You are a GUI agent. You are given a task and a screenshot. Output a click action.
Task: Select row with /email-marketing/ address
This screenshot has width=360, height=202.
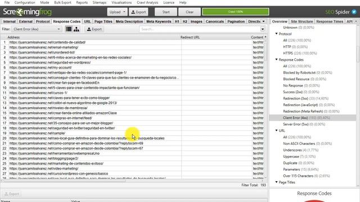click(x=132, y=47)
